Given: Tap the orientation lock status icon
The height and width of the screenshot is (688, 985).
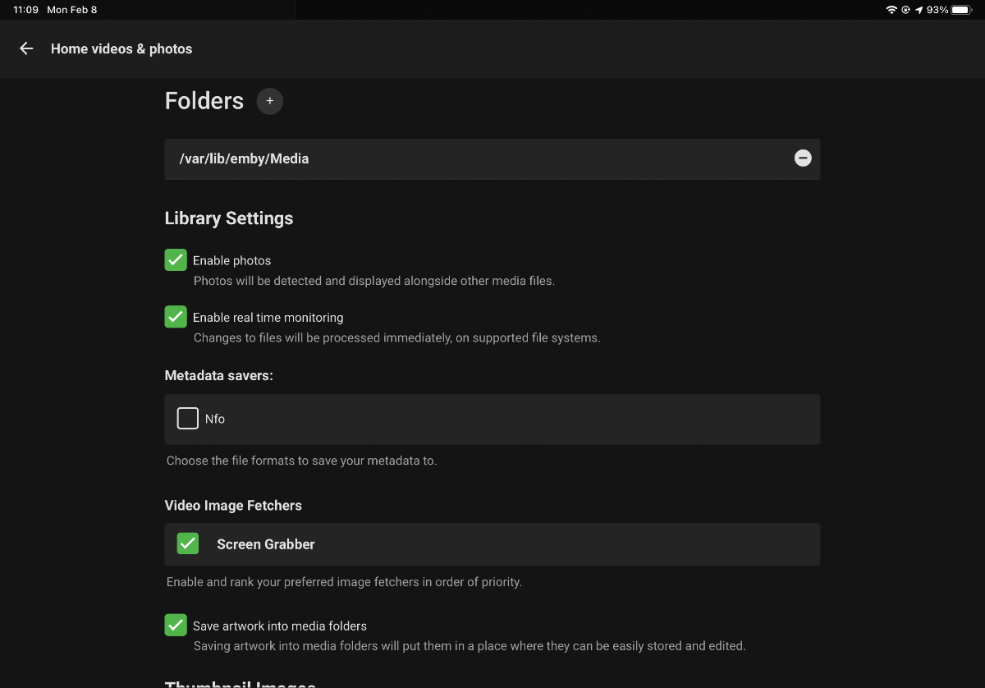Looking at the screenshot, I should point(905,10).
